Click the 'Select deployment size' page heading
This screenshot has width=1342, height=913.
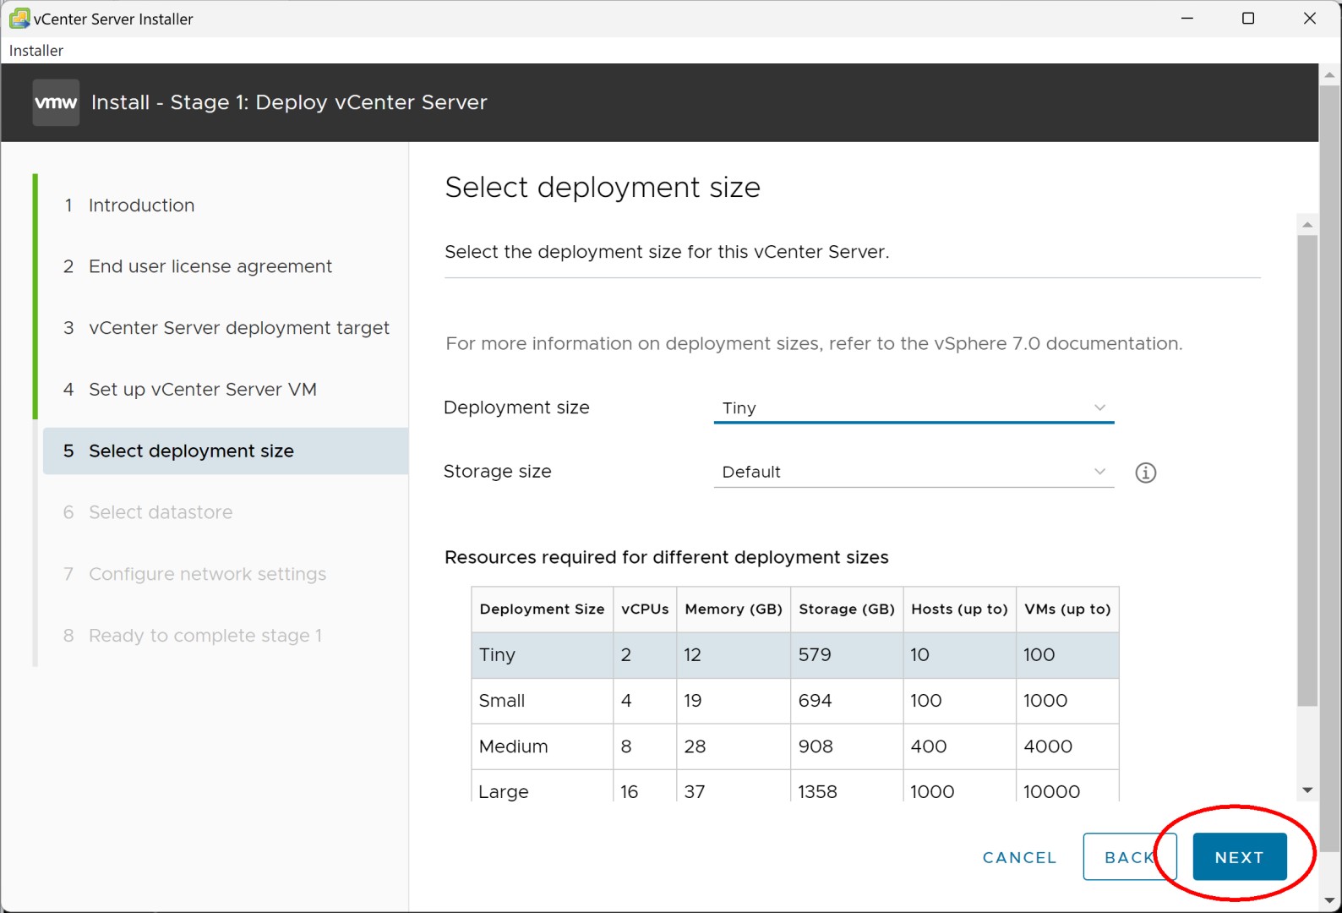click(x=603, y=187)
